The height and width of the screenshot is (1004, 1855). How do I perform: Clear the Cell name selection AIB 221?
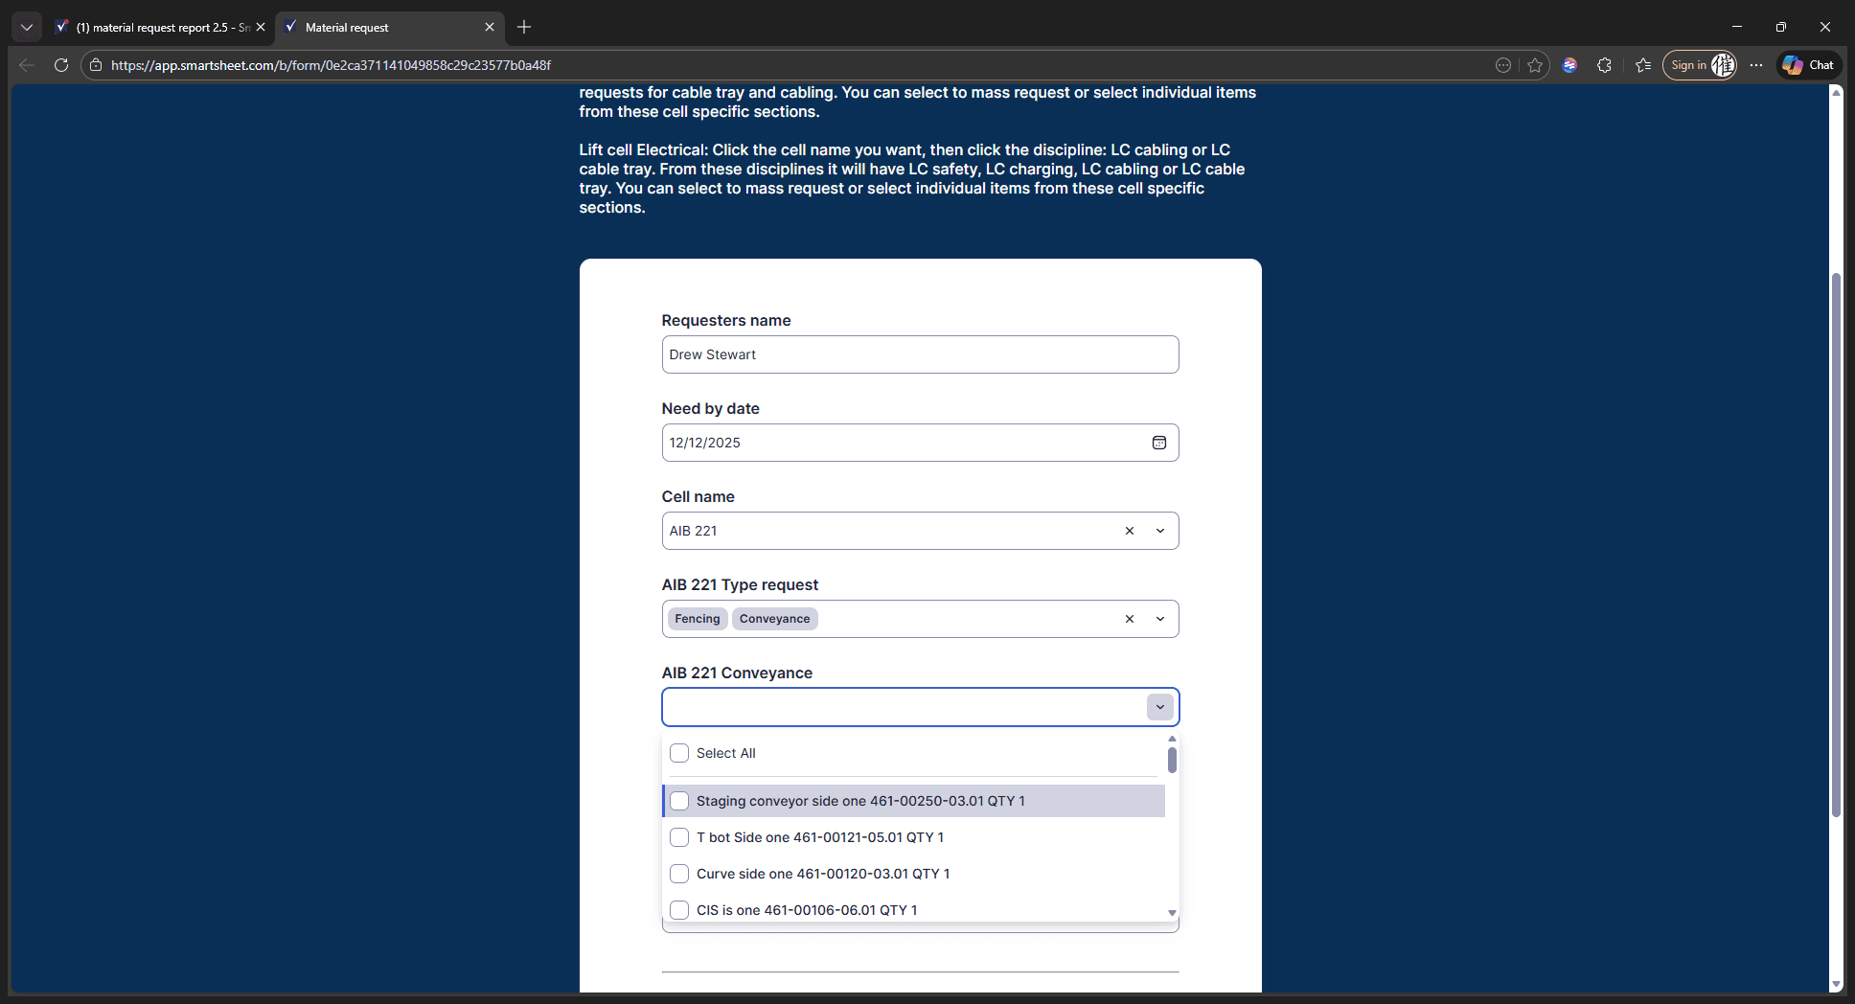(x=1130, y=531)
